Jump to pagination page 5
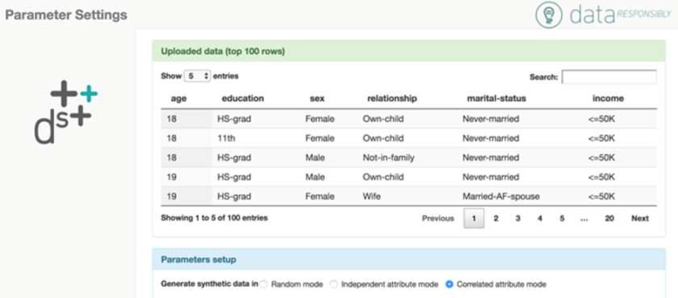Image resolution: width=678 pixels, height=298 pixels. point(562,218)
